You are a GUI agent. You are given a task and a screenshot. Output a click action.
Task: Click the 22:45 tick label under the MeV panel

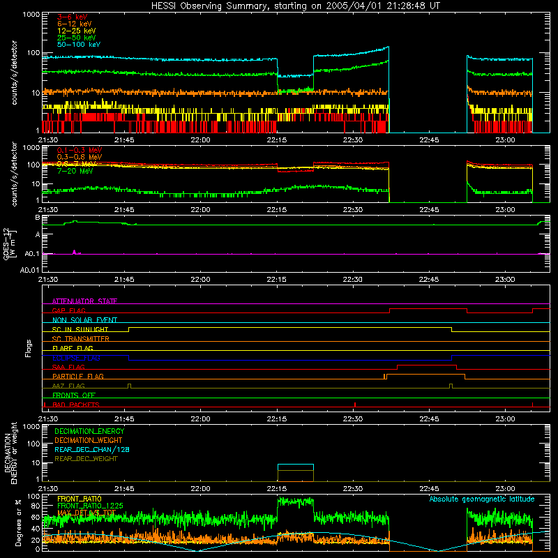(x=429, y=210)
